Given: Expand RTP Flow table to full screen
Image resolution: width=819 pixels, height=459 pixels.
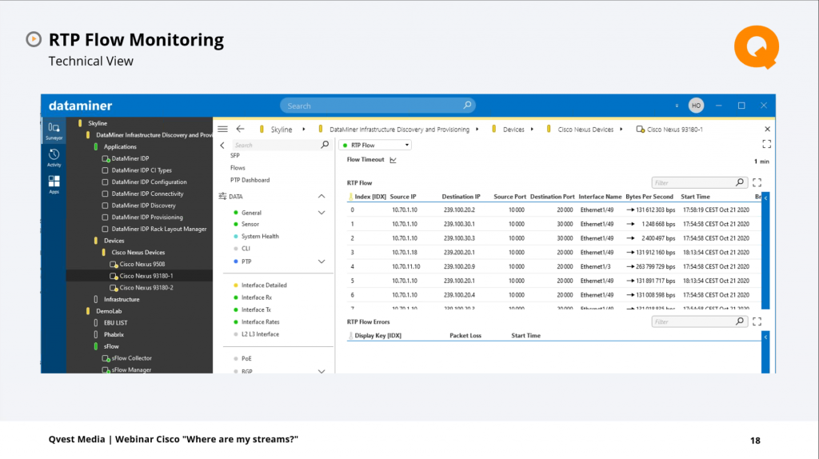Looking at the screenshot, I should coord(757,182).
